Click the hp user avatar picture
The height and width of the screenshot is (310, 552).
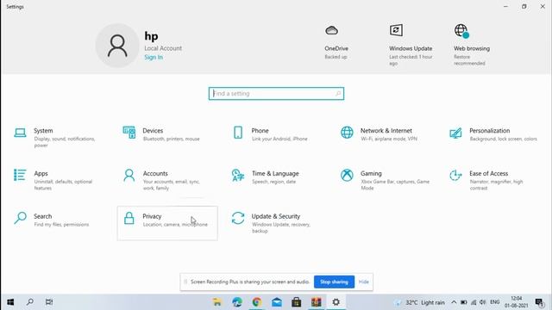(117, 46)
